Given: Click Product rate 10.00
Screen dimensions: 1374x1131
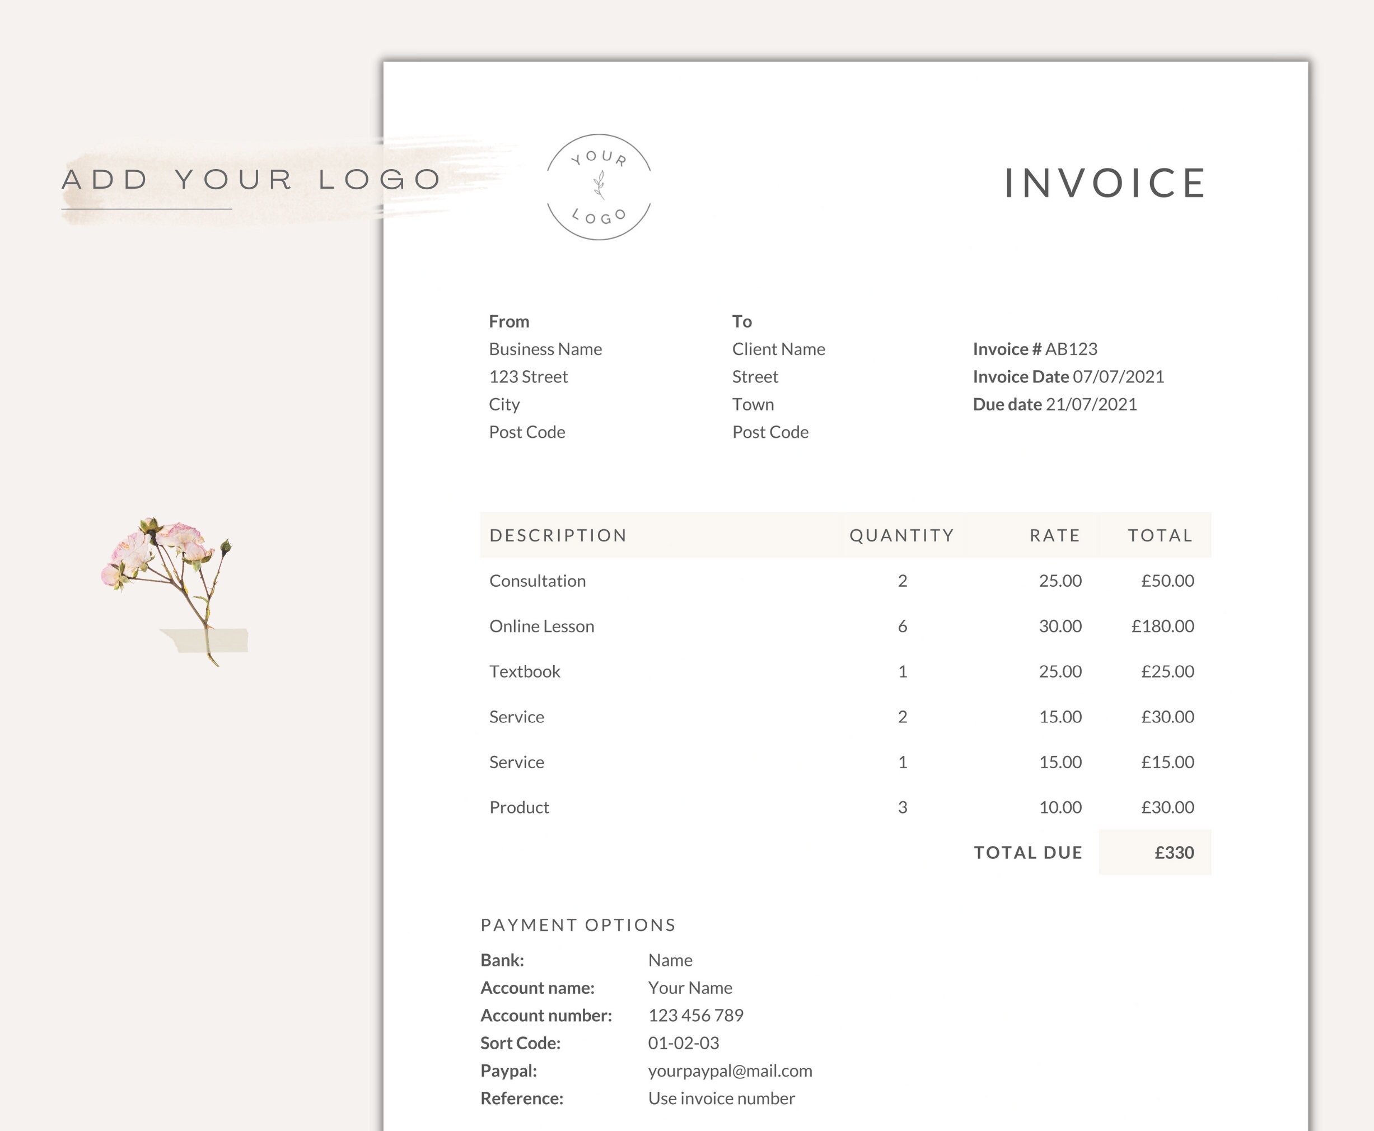Looking at the screenshot, I should click(x=1060, y=807).
